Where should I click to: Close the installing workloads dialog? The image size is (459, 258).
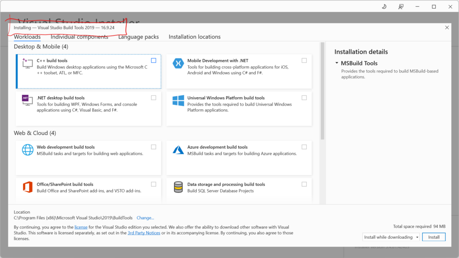tap(447, 27)
